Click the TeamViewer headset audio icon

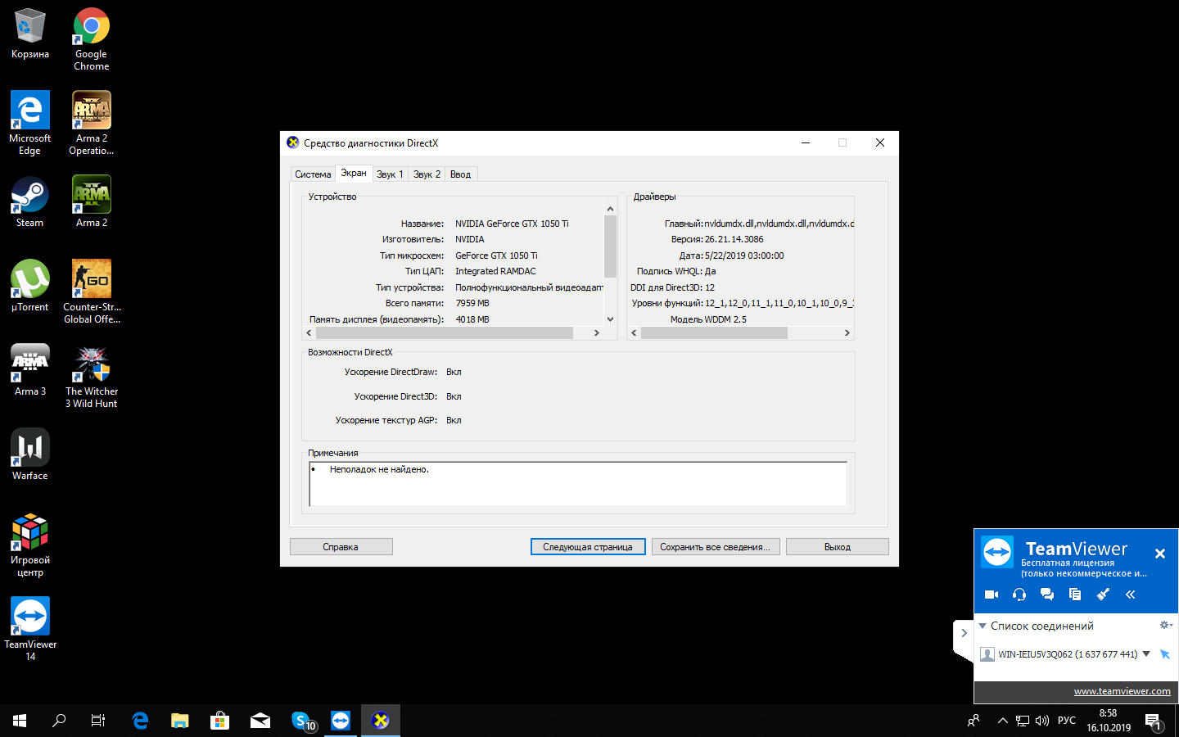tap(1019, 595)
